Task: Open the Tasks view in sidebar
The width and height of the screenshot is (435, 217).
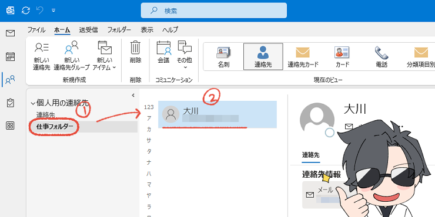Action: [x=10, y=103]
